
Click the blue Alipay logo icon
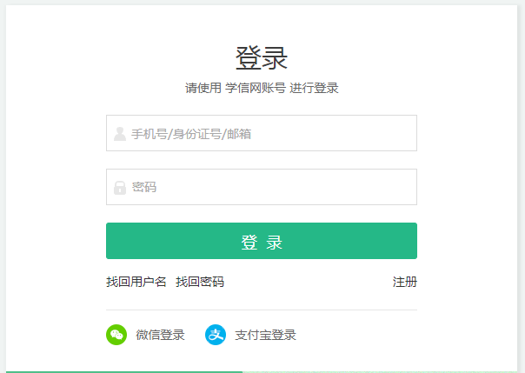click(216, 335)
